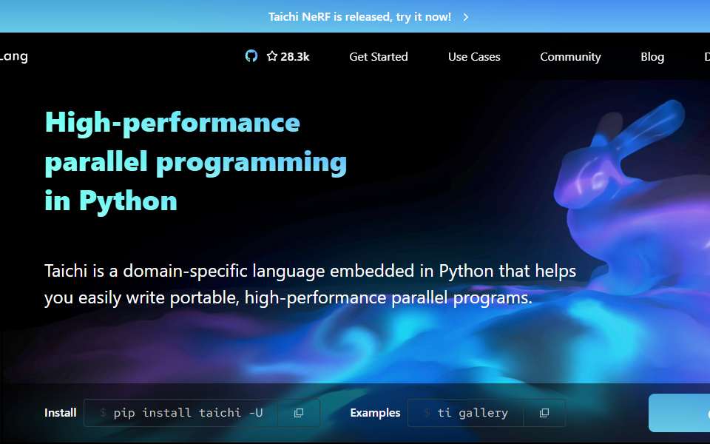
Task: Copy the ti gallery command
Action: pos(544,413)
